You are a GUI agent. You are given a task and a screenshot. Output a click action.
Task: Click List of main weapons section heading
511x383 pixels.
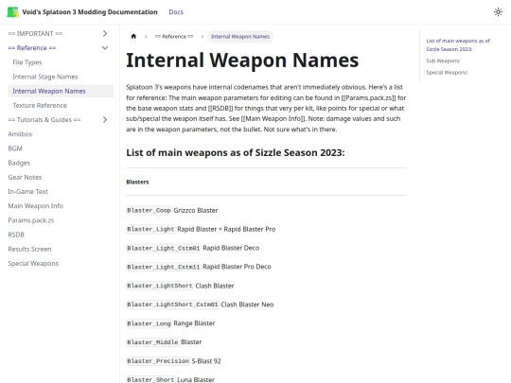[236, 152]
